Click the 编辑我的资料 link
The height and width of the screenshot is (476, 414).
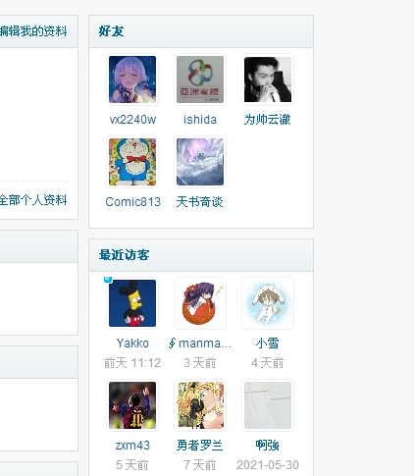tap(33, 31)
